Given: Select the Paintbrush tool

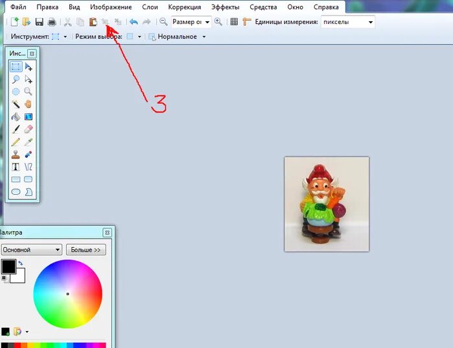Looking at the screenshot, I should click(x=16, y=129).
